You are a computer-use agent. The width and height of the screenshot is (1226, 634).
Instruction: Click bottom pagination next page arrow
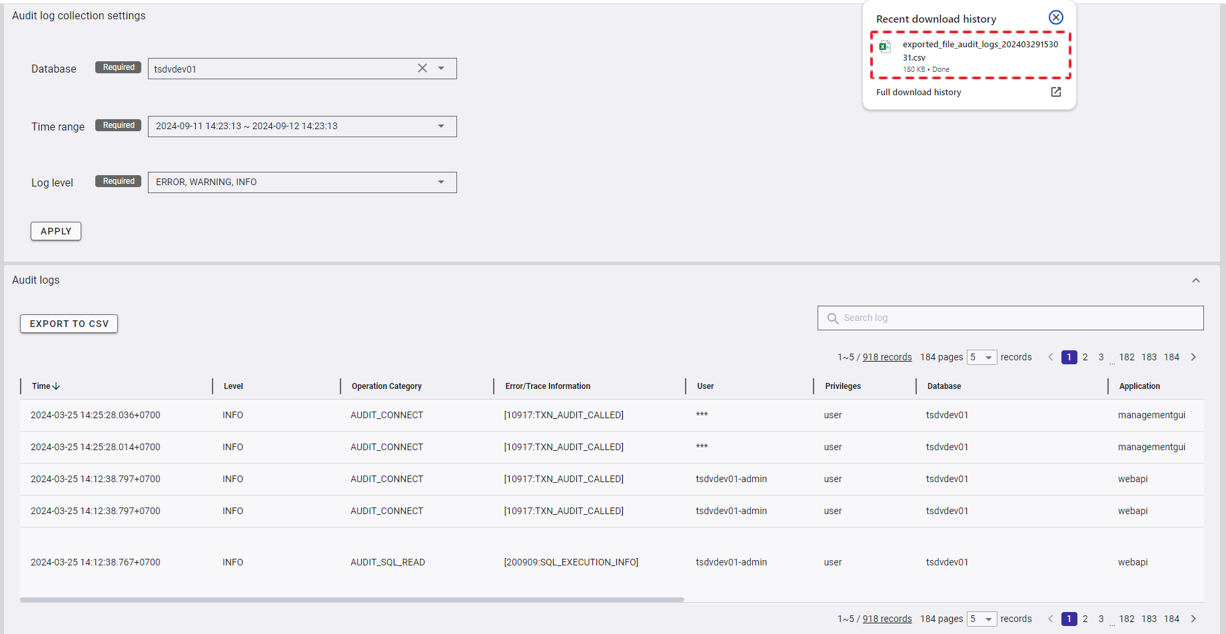[1193, 619]
